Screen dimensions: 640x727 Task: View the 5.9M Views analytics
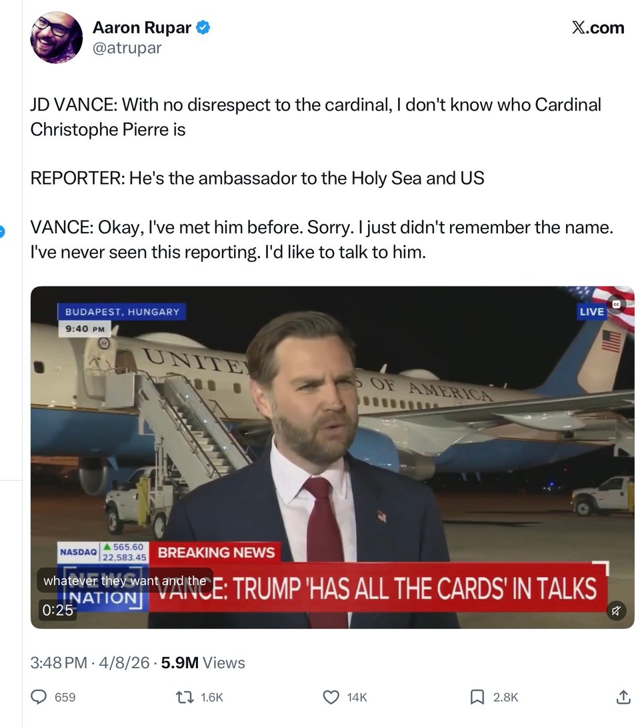tap(203, 663)
